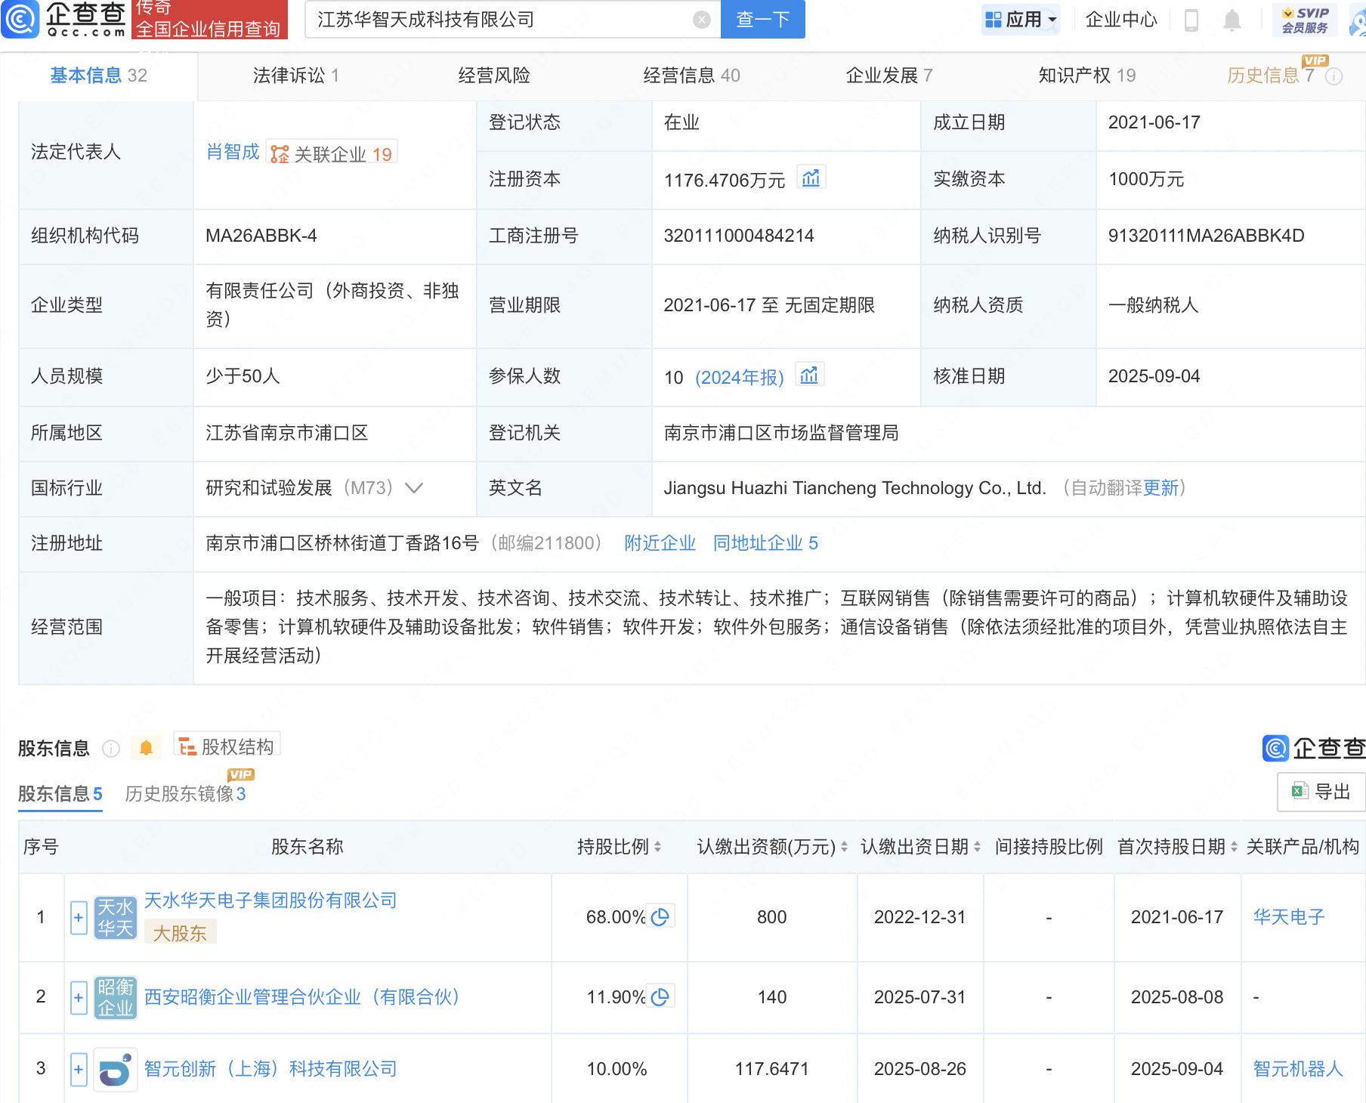
Task: Click the 华天电子 related product link
Action: coord(1287,916)
